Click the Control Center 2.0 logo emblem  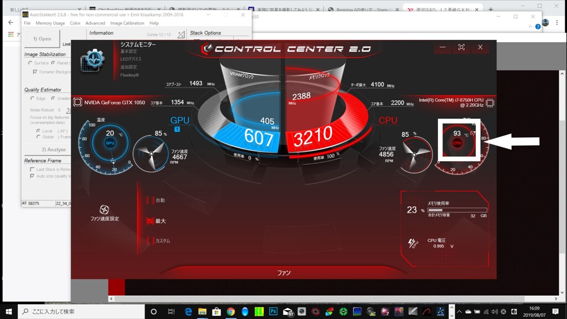click(x=207, y=49)
